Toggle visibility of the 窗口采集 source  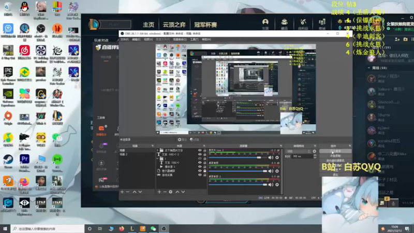(200, 175)
